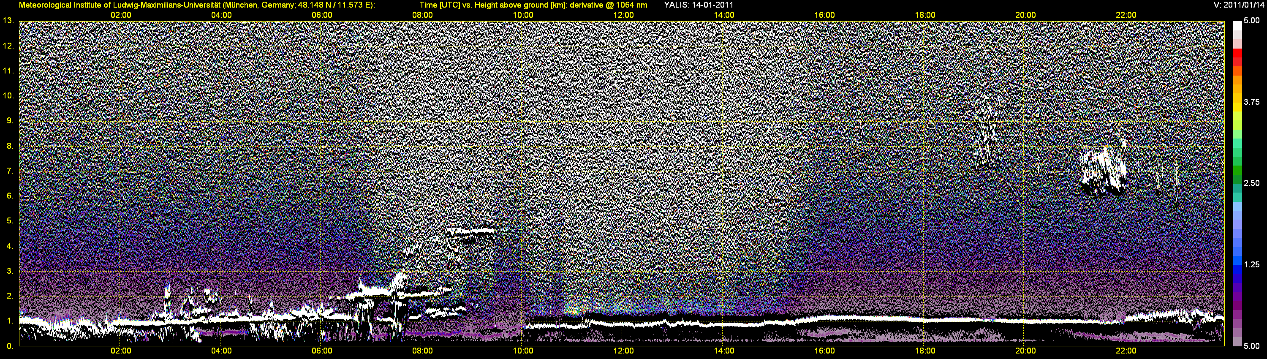Click the 0 km height axis label

[10, 346]
